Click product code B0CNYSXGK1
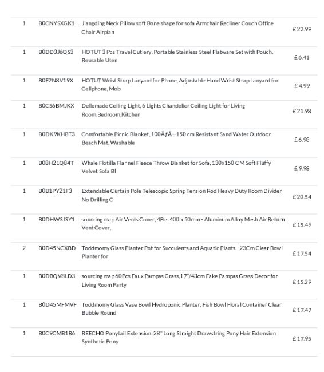Viewport: 324px width, 372px height. coord(57,23)
